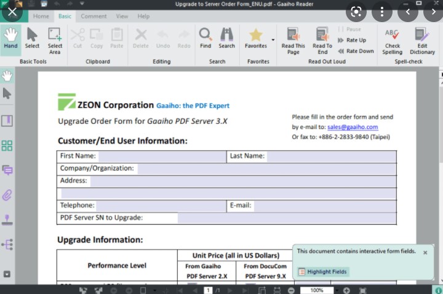This screenshot has width=443, height=294.
Task: Click the fit width icon in status bar
Action: [277, 290]
